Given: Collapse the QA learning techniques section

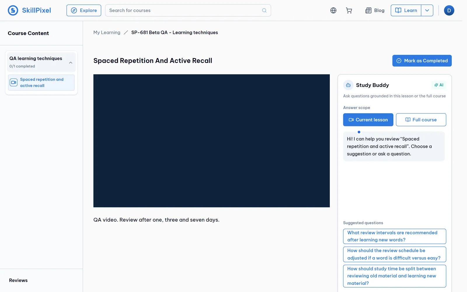Looking at the screenshot, I should click(x=71, y=62).
